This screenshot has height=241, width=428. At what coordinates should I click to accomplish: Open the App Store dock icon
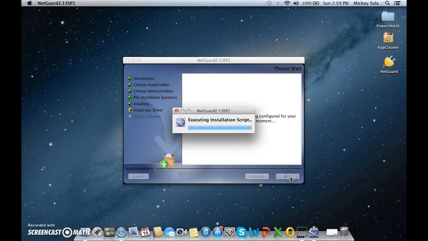pos(218,232)
